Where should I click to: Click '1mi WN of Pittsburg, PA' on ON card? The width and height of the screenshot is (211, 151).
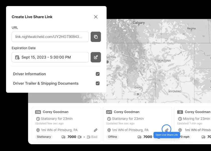[x=59, y=130]
